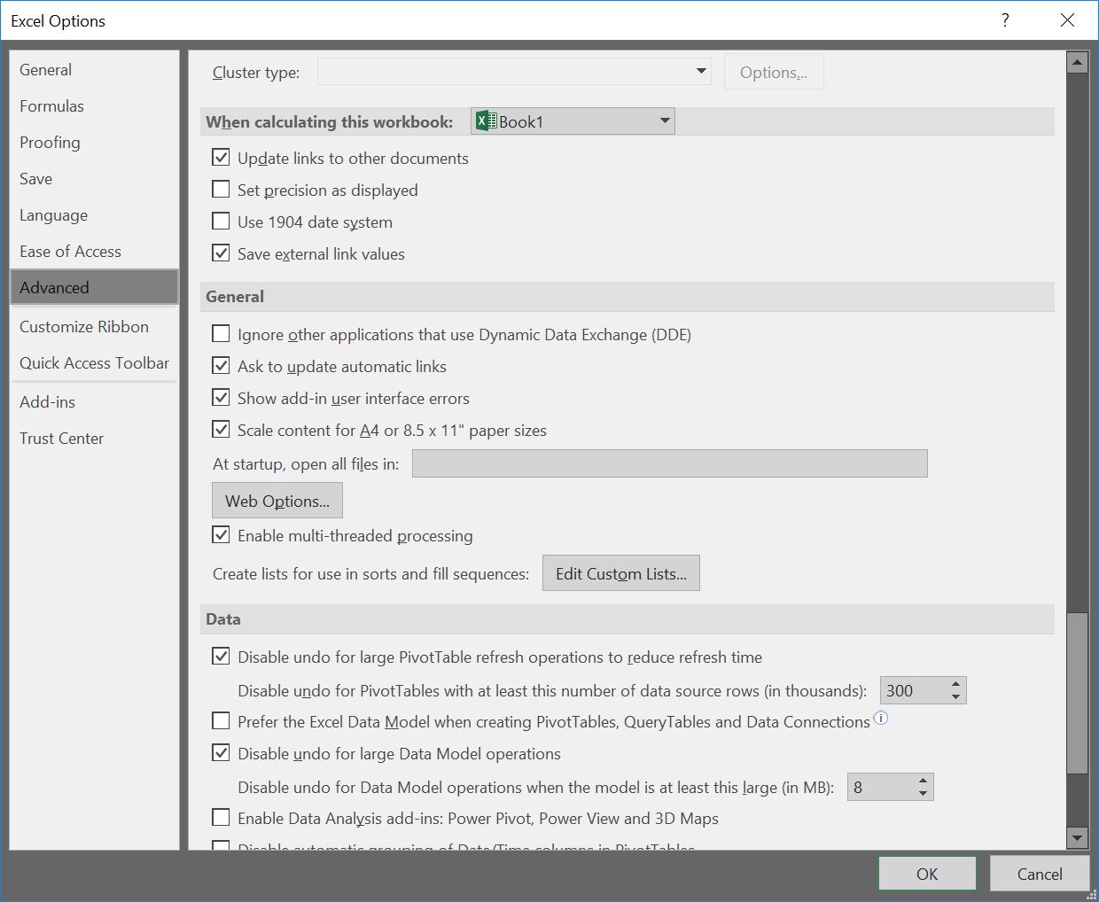The image size is (1099, 902).
Task: Disable 'Enable multi-threaded processing'
Action: [x=221, y=534]
